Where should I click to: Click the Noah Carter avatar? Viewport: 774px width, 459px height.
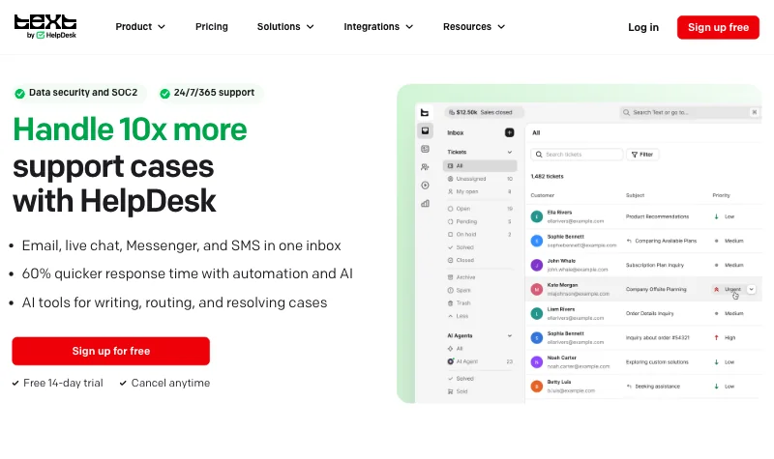coord(537,361)
